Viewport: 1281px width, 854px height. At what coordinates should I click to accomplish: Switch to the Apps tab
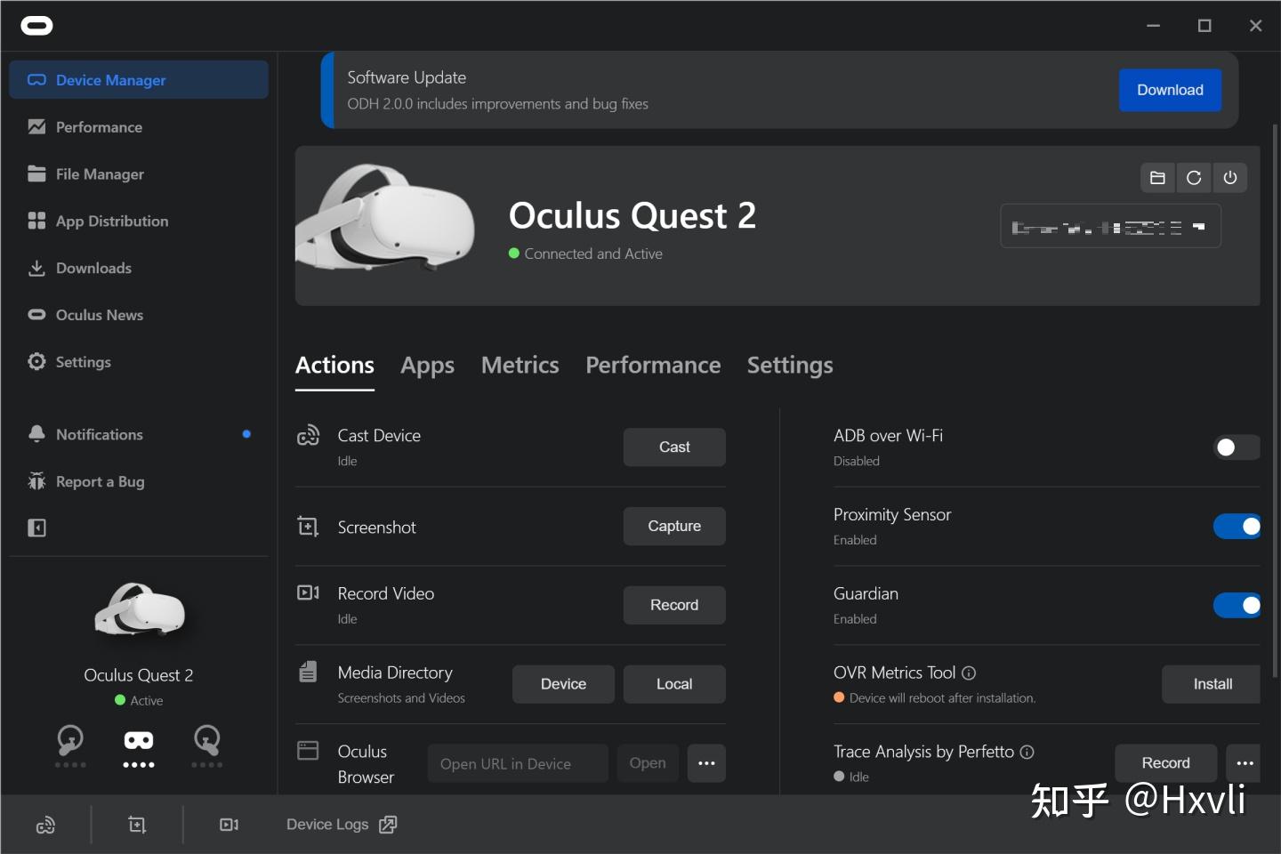pyautogui.click(x=427, y=365)
